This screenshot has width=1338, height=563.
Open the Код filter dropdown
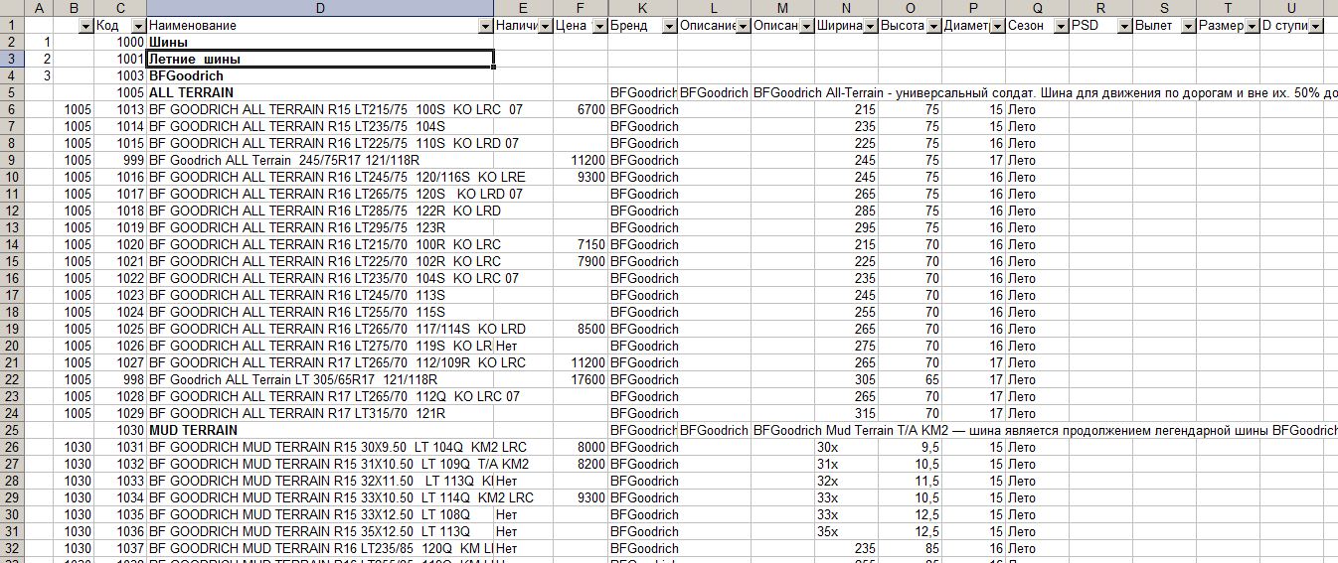(x=138, y=26)
